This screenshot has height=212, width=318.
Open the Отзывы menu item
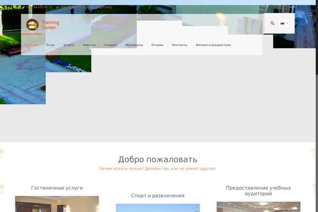coord(157,45)
